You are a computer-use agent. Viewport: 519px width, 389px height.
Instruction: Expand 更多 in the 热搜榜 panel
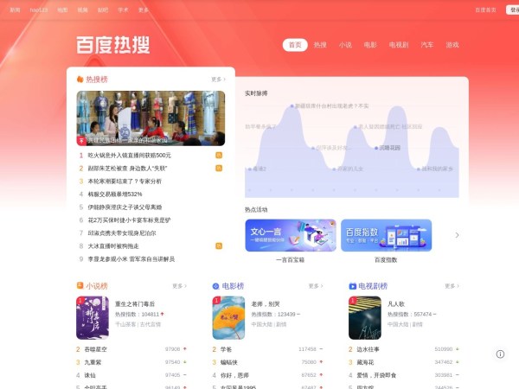(218, 80)
